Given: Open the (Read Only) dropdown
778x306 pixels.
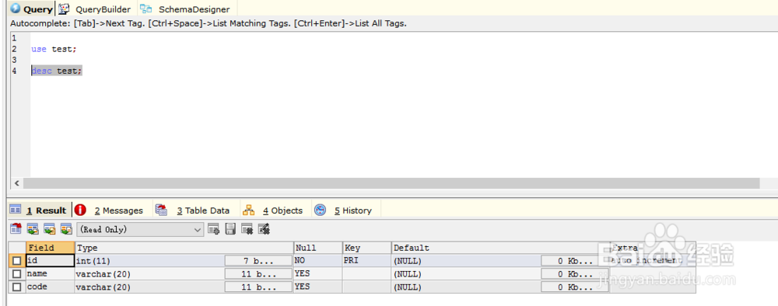Looking at the screenshot, I should pos(140,229).
